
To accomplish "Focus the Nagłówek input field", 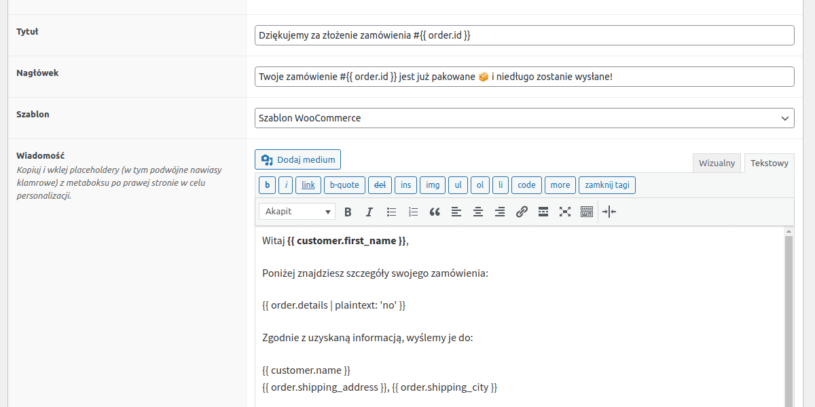I will click(x=524, y=77).
